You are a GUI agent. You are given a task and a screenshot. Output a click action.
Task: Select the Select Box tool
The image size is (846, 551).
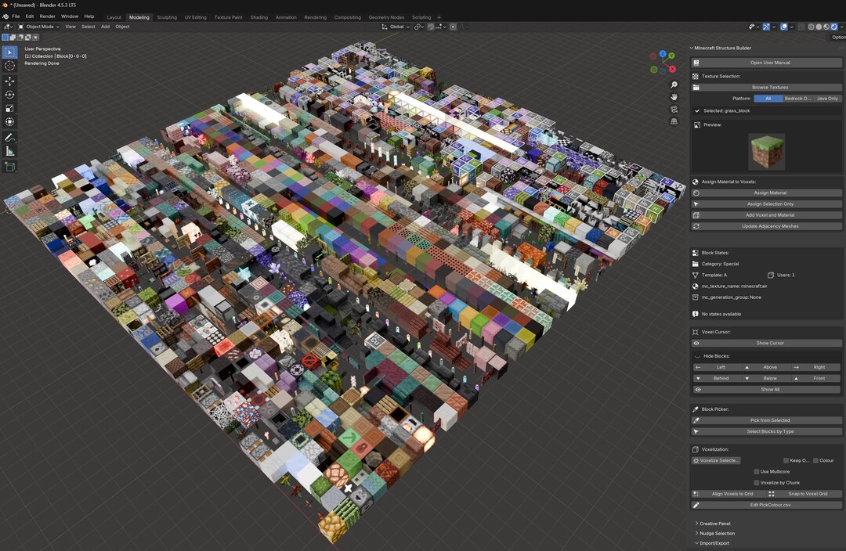9,52
